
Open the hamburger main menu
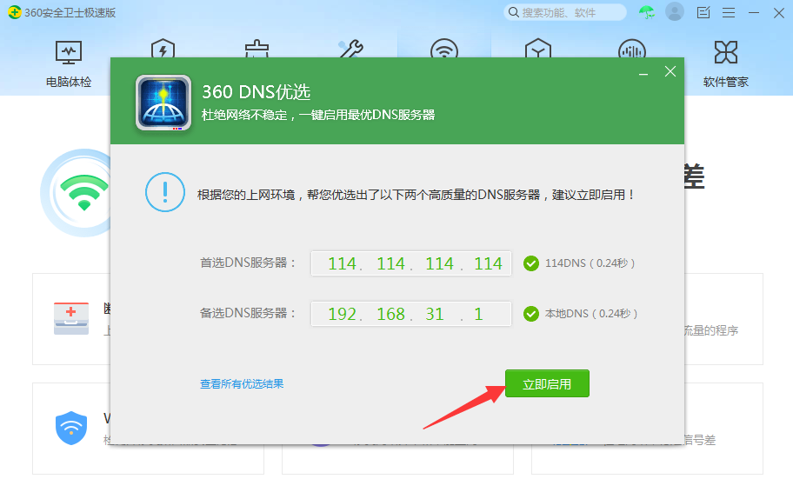729,13
